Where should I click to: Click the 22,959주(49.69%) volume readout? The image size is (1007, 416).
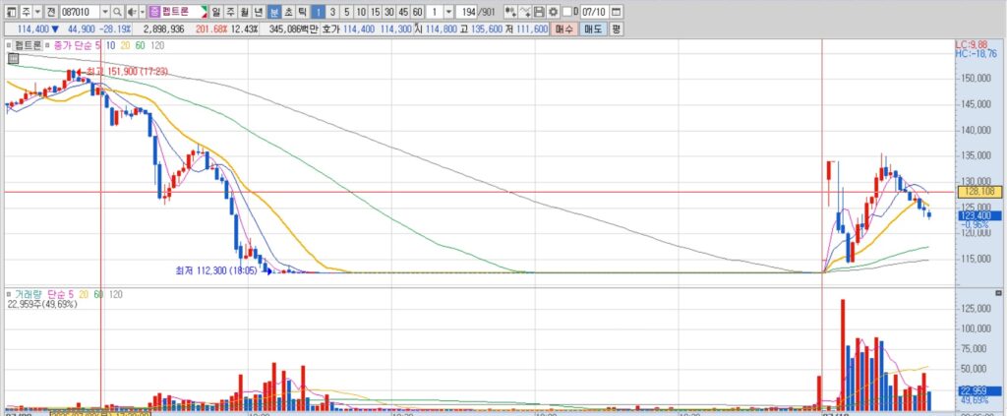(x=41, y=304)
